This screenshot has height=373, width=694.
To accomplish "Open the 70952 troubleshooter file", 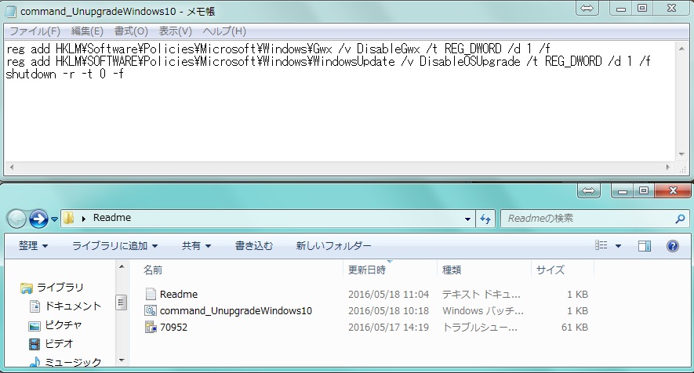I will pos(173,327).
